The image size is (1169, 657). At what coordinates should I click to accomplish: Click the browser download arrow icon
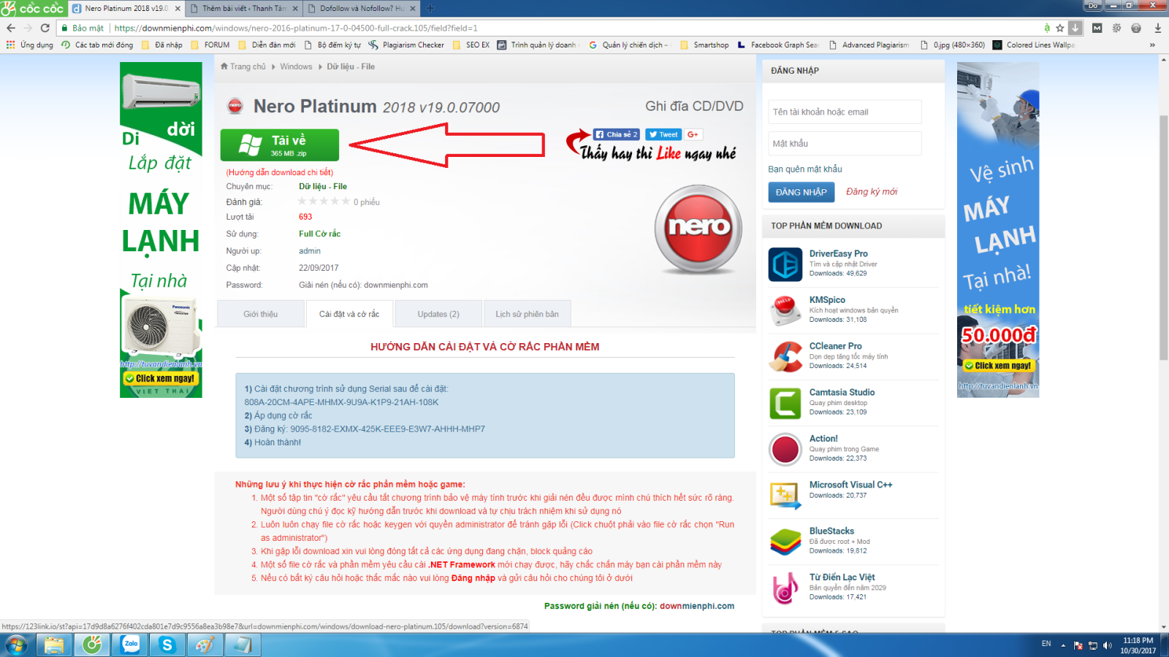[x=1157, y=28]
